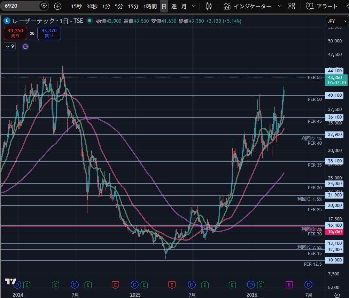Image resolution: width=349 pixels, height=298 pixels.
Task: Select the PER 30 text label
Action: coord(315,188)
